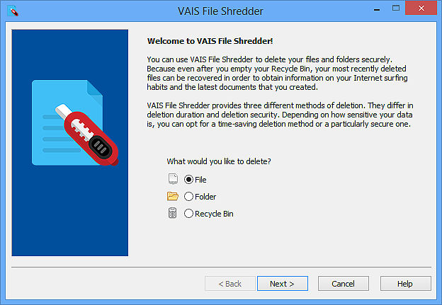Click the open folder icon beside Folder

173,196
